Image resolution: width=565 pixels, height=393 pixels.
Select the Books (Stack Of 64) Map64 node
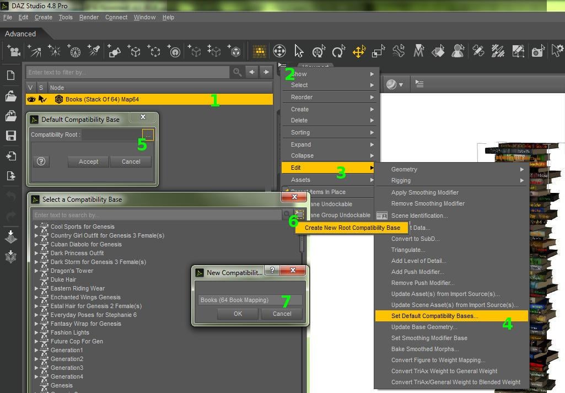click(149, 99)
